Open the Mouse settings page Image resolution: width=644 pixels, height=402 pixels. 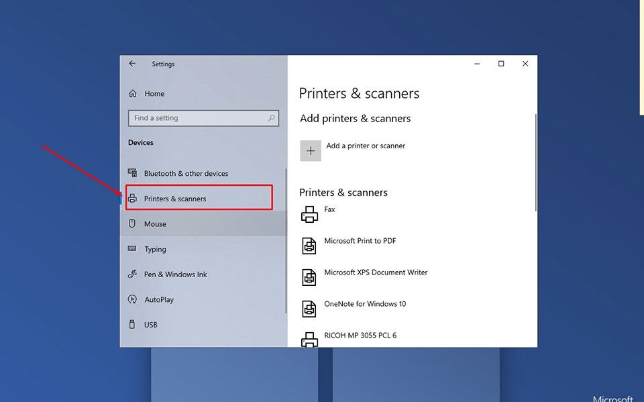(x=155, y=224)
